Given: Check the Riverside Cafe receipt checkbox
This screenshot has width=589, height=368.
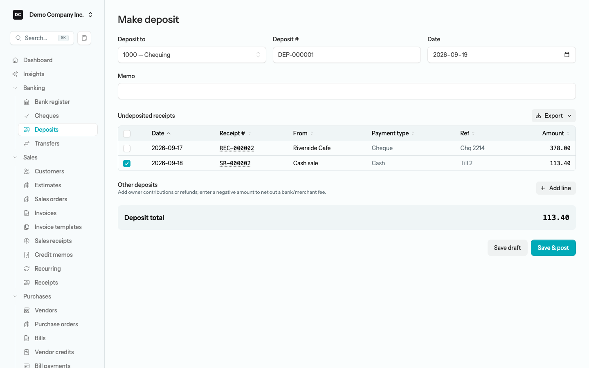Looking at the screenshot, I should click(x=127, y=148).
